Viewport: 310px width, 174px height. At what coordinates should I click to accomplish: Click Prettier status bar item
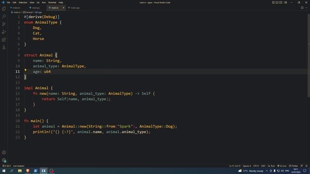pos(294,166)
